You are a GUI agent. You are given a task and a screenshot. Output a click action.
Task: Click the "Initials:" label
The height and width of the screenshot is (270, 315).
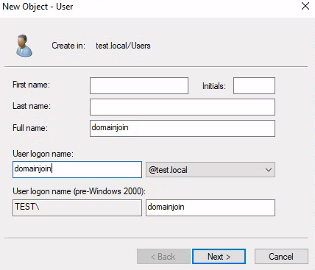[x=214, y=86]
